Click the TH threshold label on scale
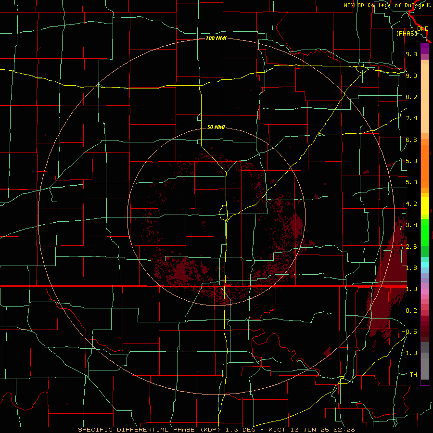 tap(413, 375)
